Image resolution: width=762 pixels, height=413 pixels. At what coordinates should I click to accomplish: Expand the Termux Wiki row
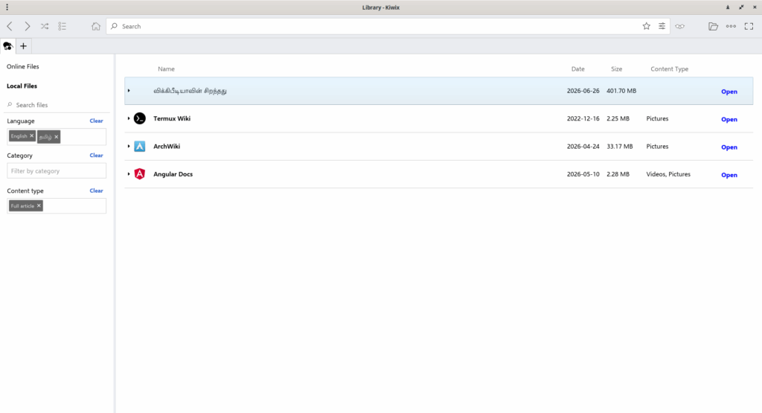point(129,118)
